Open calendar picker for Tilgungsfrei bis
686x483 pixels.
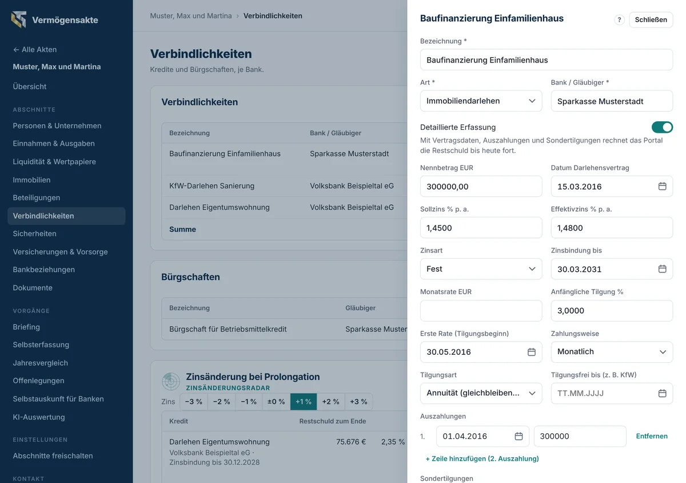(662, 393)
